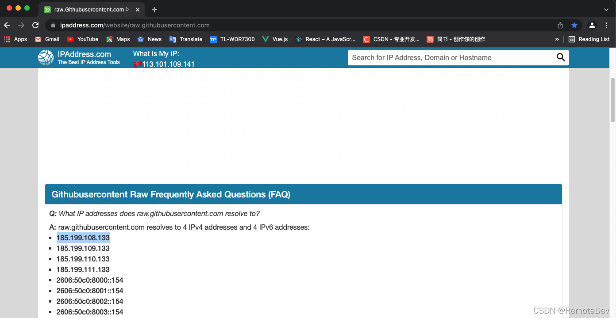Screen dimensions: 616x318
Task: Open the TL-WDR7300 bookmark
Action: (232, 39)
